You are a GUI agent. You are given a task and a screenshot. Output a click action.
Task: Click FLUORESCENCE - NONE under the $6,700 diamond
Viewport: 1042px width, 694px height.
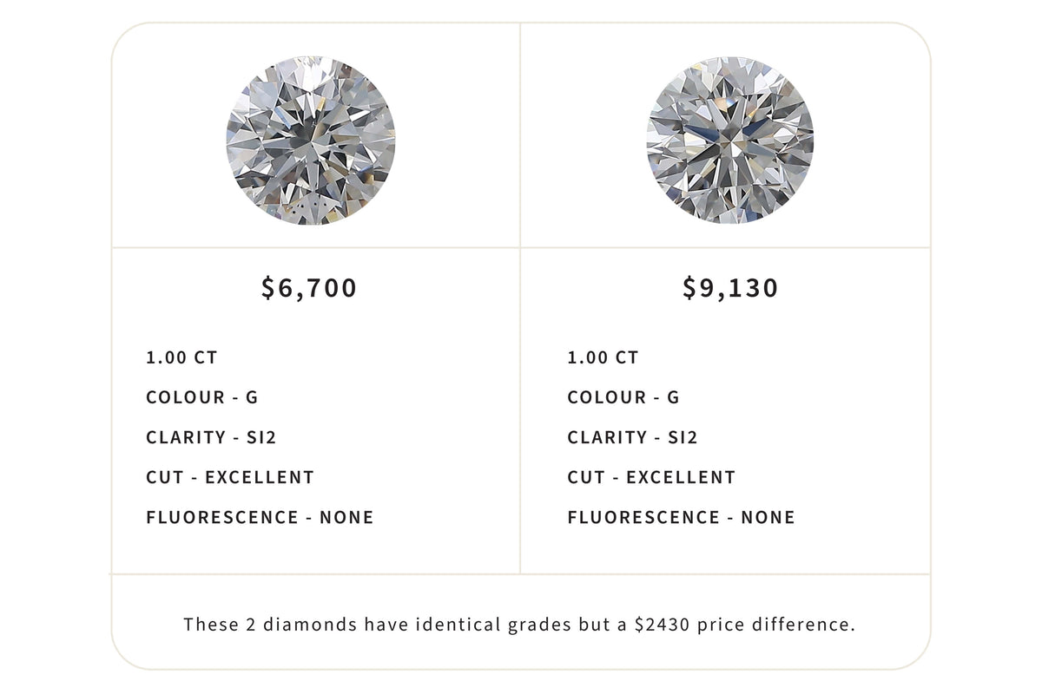[260, 517]
